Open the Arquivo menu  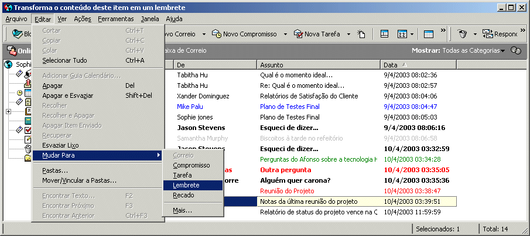(16, 19)
